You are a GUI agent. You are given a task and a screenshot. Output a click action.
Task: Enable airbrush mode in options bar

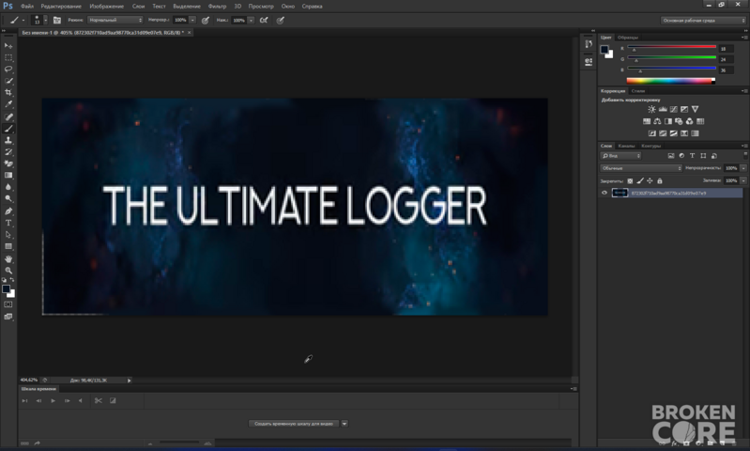pyautogui.click(x=264, y=20)
